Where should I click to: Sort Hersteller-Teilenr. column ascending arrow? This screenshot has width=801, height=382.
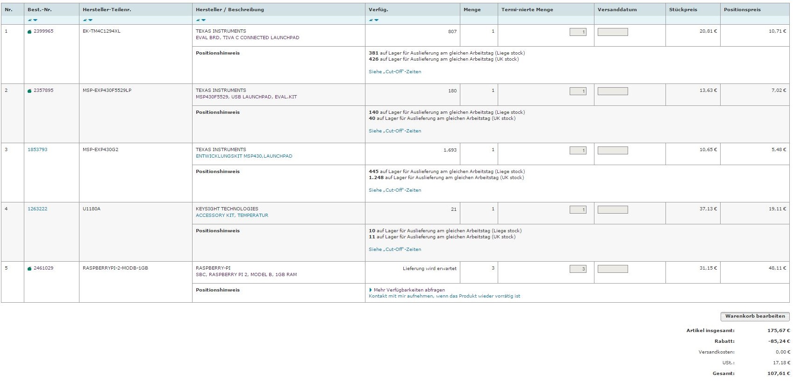85,20
